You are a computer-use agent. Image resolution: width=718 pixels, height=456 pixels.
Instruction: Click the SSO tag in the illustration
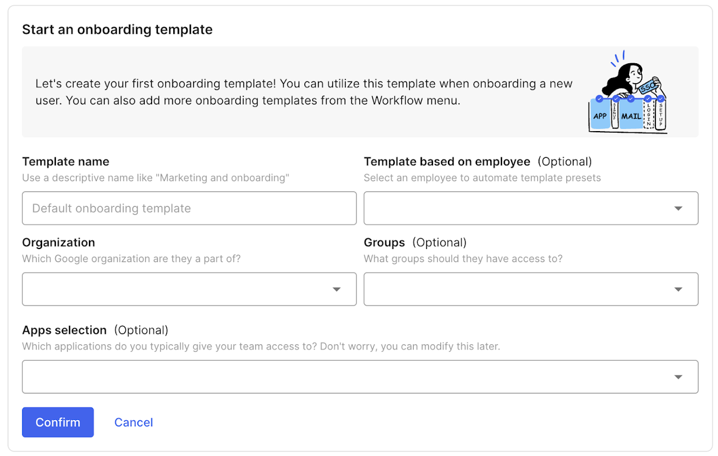pos(648,88)
